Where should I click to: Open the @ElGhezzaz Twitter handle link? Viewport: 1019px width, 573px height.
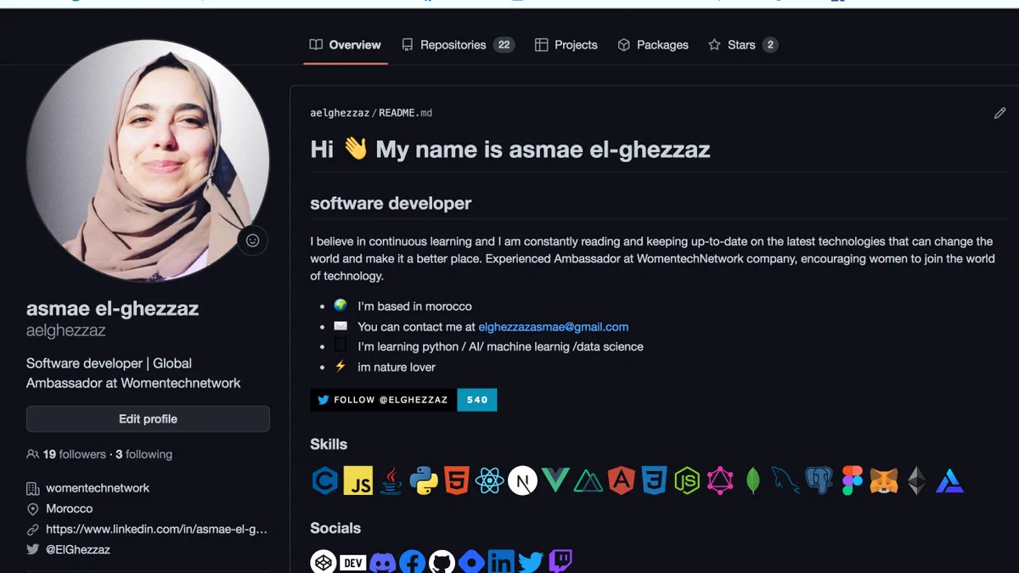(78, 549)
